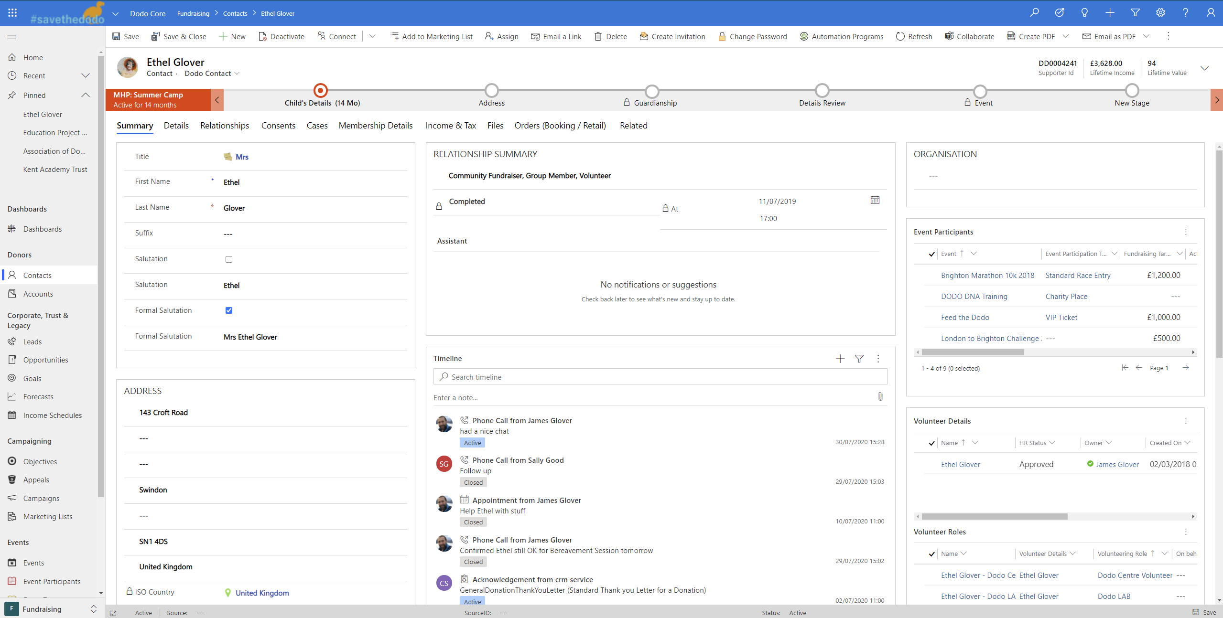
Task: Open Event Participants more options ellipsis
Action: [x=1186, y=232]
